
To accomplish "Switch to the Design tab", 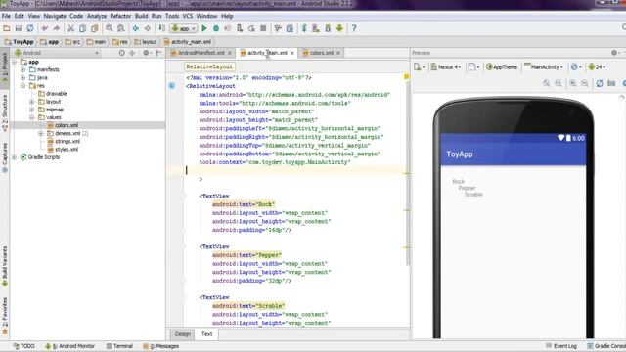I will (183, 334).
